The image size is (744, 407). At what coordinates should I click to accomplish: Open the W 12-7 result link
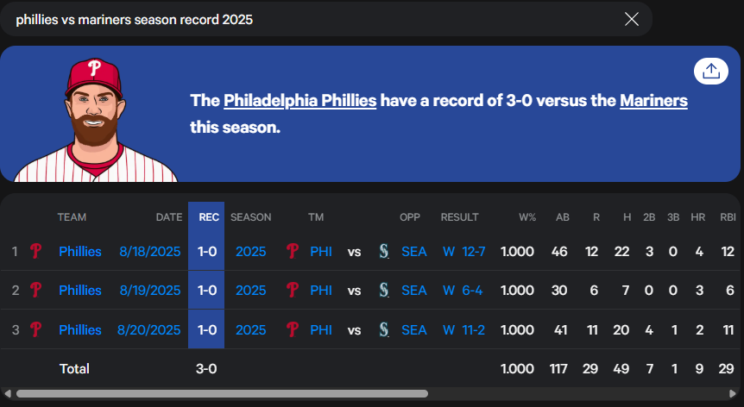pos(463,251)
